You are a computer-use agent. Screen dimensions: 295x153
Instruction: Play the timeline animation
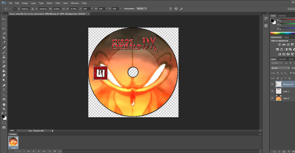click(x=39, y=151)
